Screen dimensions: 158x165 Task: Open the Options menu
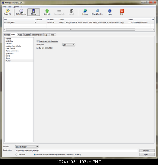pyautogui.click(x=16, y=6)
